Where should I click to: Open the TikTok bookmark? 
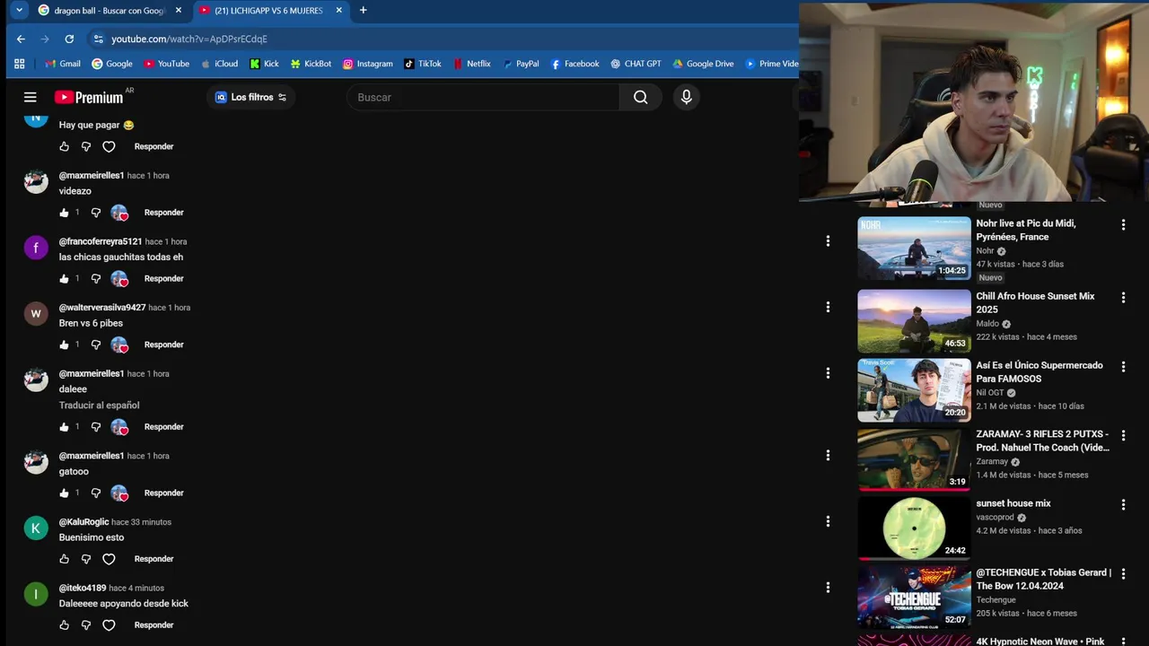(423, 64)
